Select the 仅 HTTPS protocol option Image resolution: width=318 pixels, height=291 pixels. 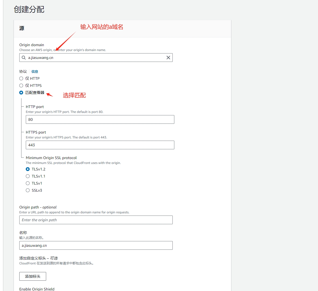point(21,86)
